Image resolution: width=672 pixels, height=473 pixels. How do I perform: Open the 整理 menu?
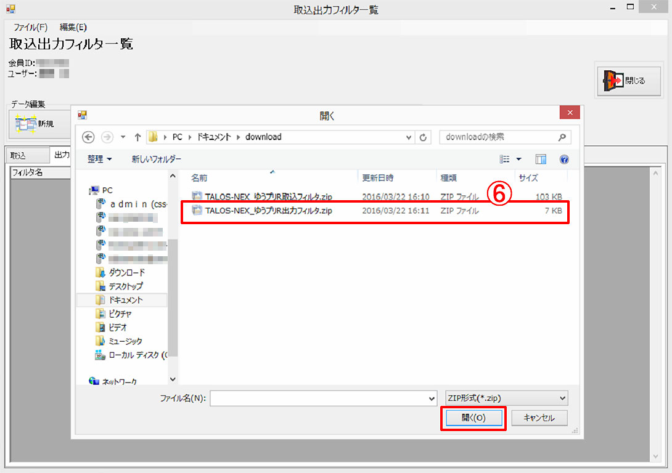99,160
